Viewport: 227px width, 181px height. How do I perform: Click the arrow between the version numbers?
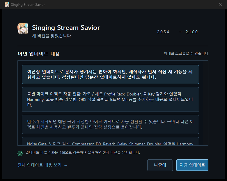(x=180, y=32)
